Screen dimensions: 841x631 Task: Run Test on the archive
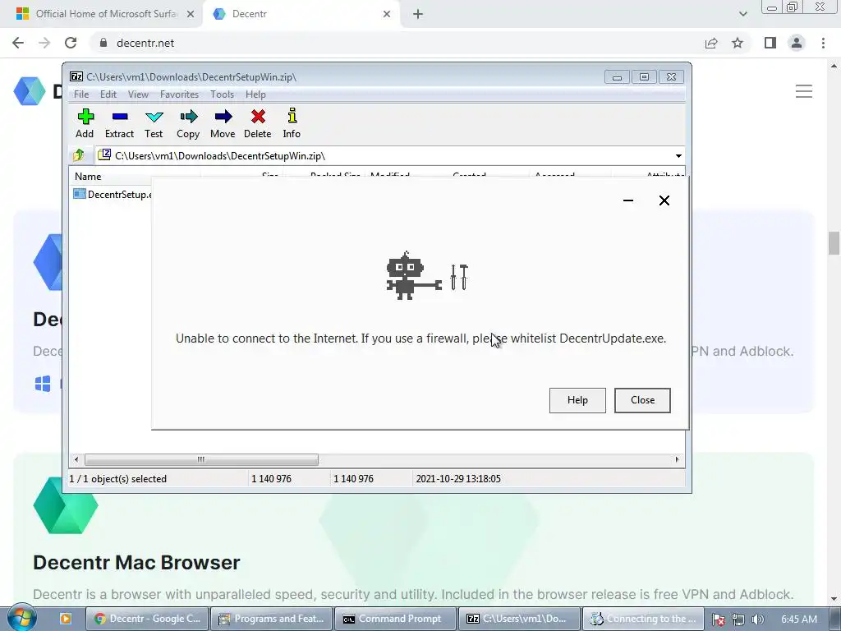(154, 123)
